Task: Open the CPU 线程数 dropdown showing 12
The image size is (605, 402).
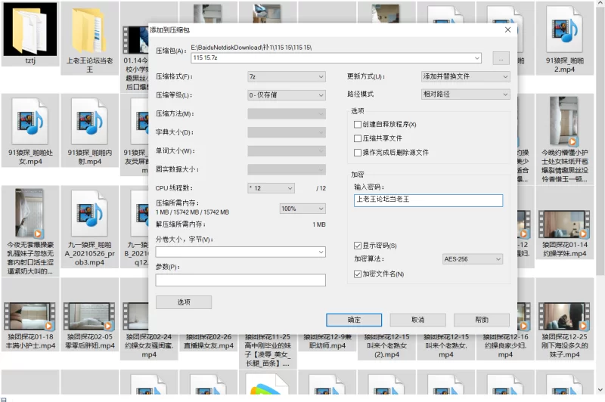Action: (271, 188)
